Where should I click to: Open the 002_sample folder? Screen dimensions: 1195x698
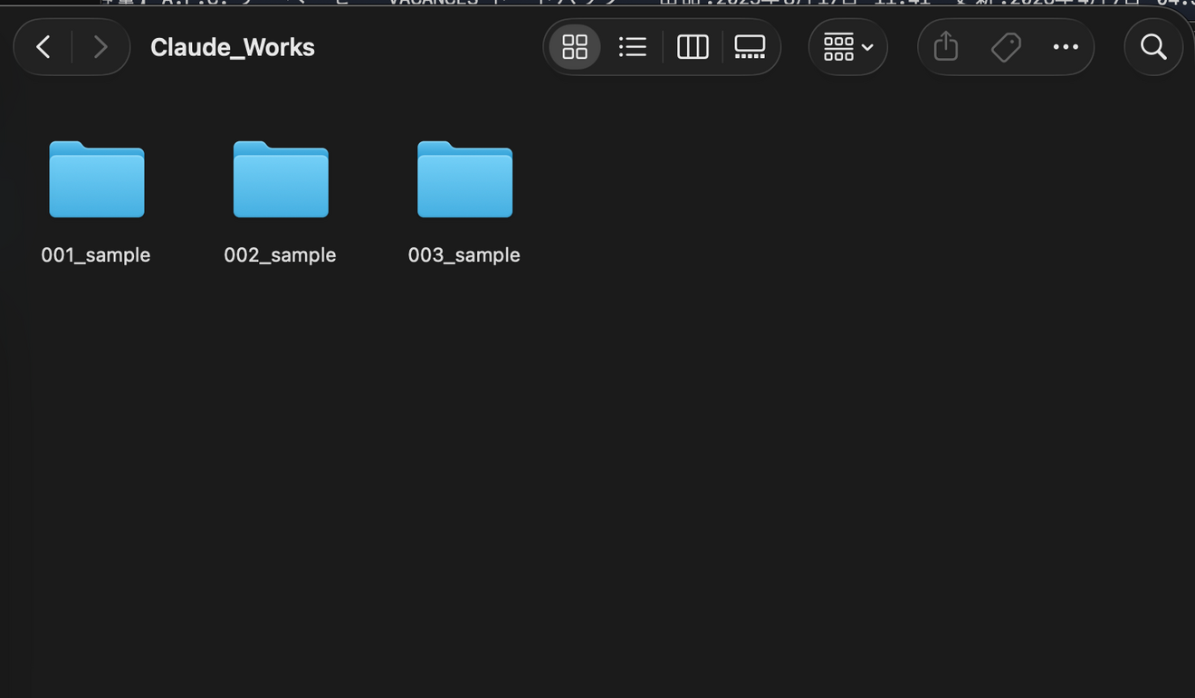click(x=281, y=179)
